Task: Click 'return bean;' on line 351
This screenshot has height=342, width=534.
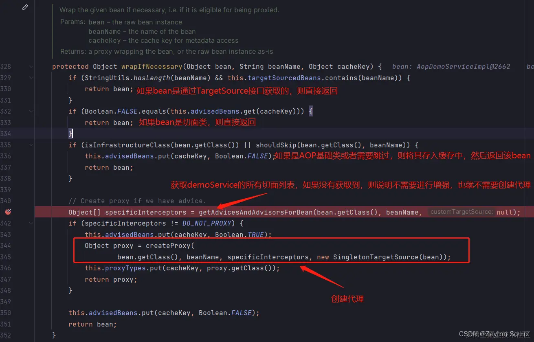Action: 92,324
